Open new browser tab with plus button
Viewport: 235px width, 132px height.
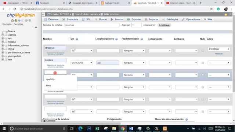coord(200,3)
